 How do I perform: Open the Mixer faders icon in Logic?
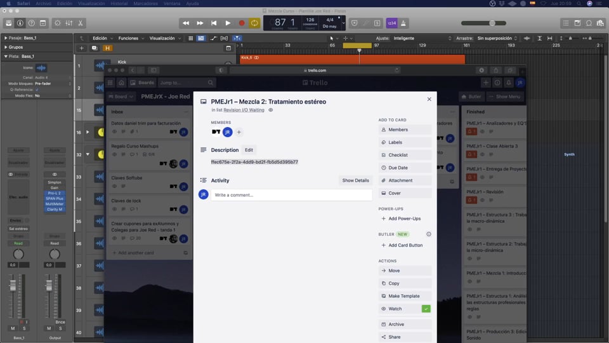(x=69, y=23)
